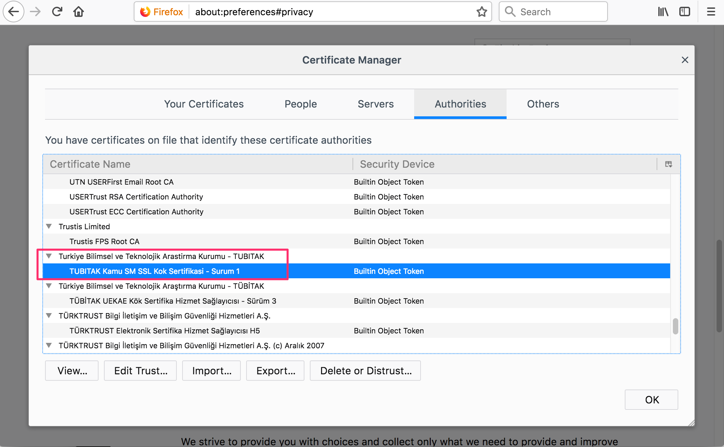
Task: Select USERTrust RSA Certification Authority row
Action: click(x=136, y=197)
